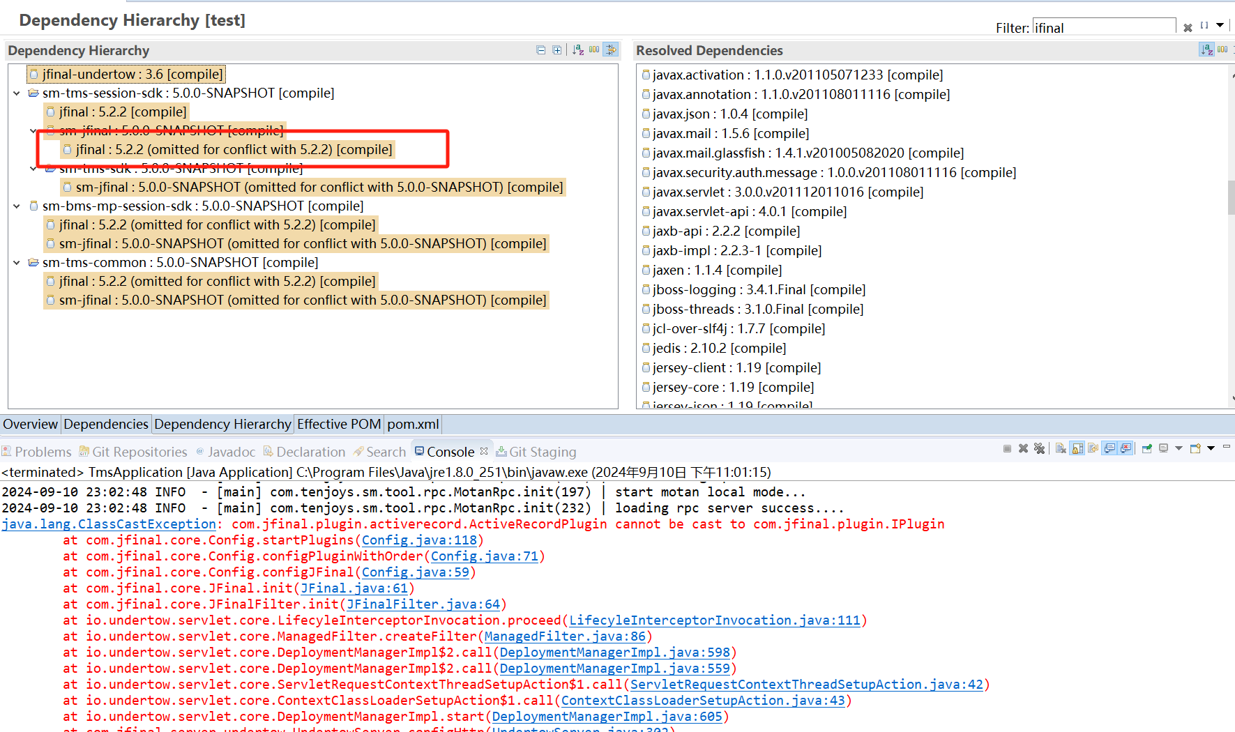Screen dimensions: 1235x732
Task: Select jboss-logging : 3.4.1.Final resolved dependency
Action: [754, 289]
